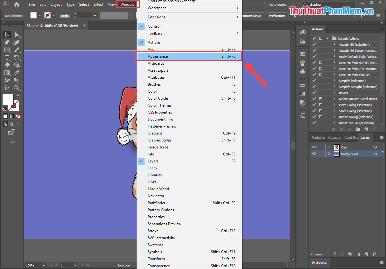Open the Swatches panel icon

[302, 54]
